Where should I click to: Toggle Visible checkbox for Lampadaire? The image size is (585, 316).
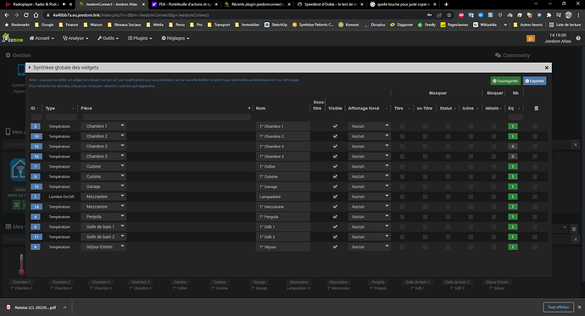[x=335, y=197]
